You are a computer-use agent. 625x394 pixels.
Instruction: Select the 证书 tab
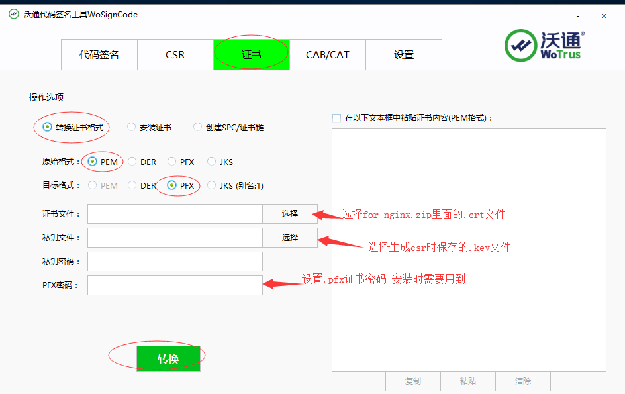(x=252, y=55)
